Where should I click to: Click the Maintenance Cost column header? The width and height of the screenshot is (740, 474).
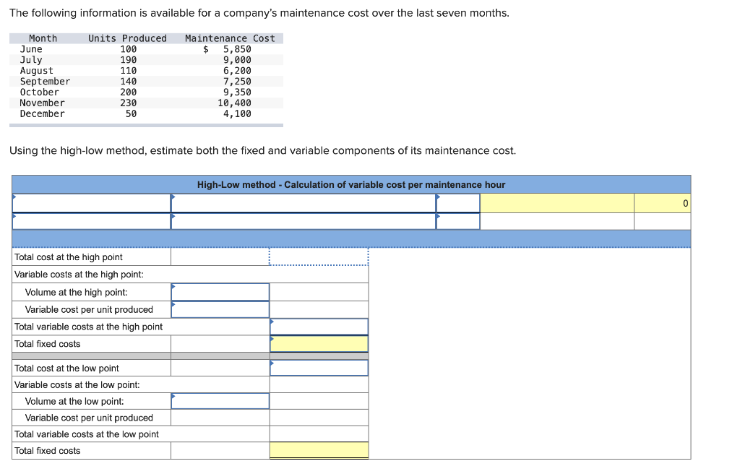point(230,38)
